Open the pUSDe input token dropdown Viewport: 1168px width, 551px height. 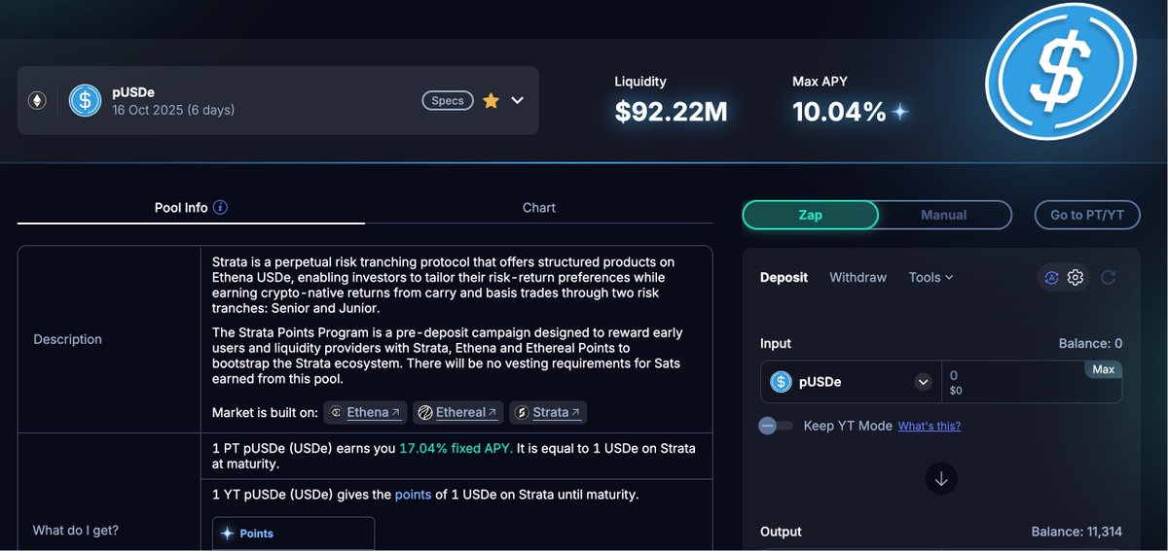pyautogui.click(x=923, y=382)
